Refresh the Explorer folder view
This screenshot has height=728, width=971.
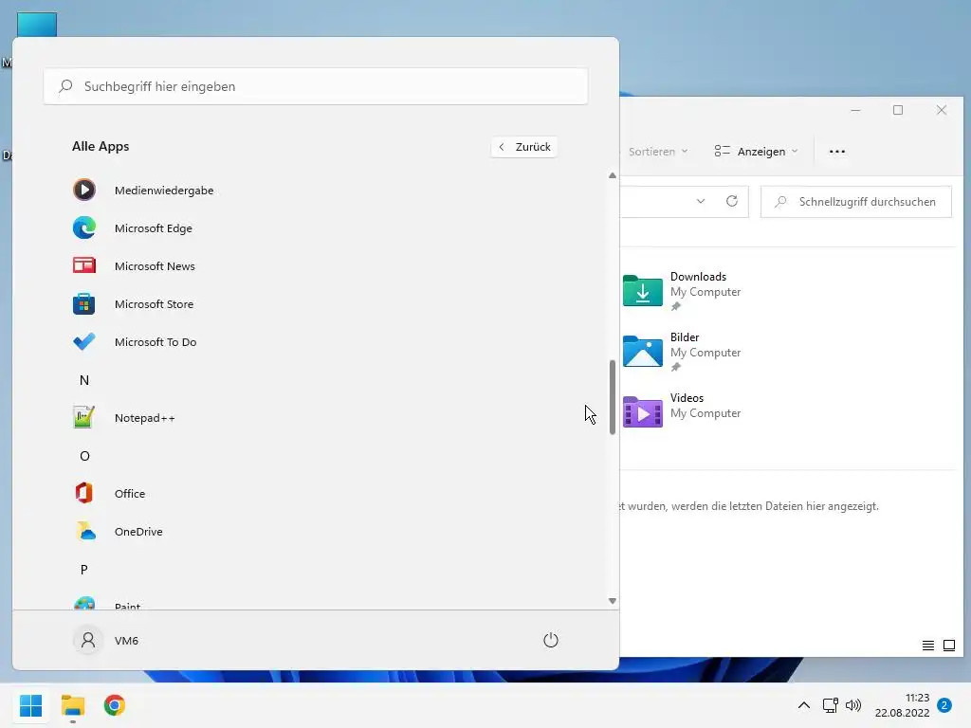click(x=732, y=201)
